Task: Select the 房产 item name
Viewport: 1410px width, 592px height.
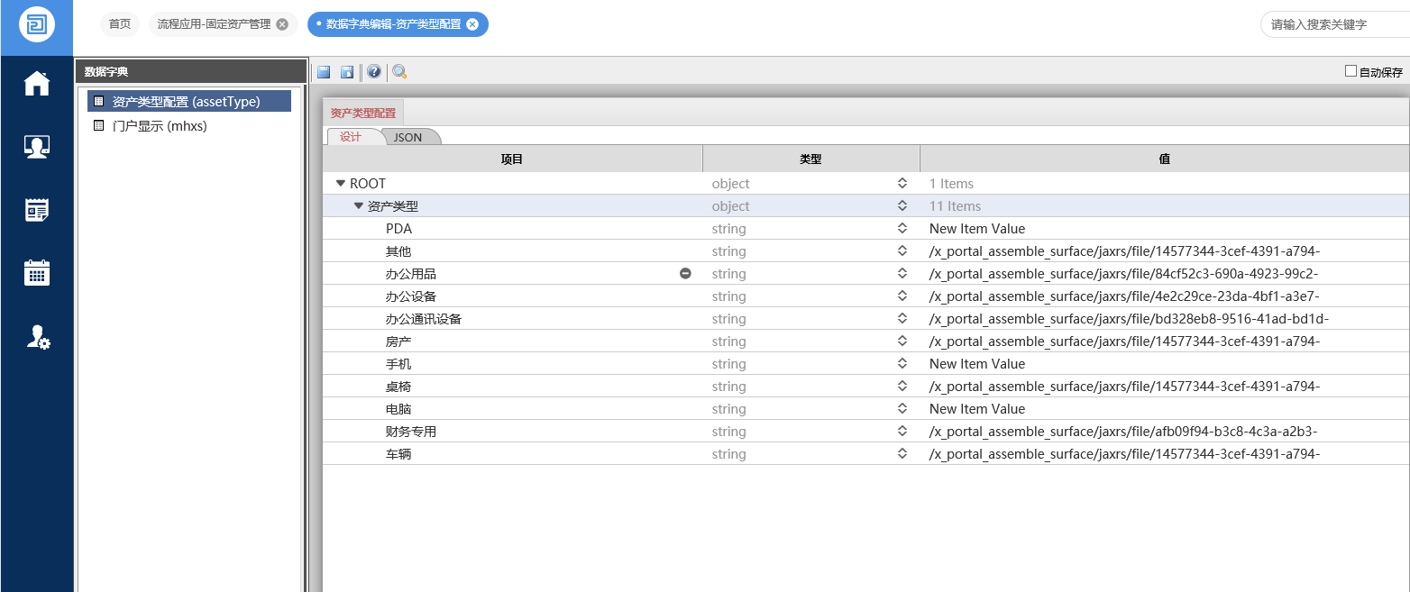Action: [398, 341]
